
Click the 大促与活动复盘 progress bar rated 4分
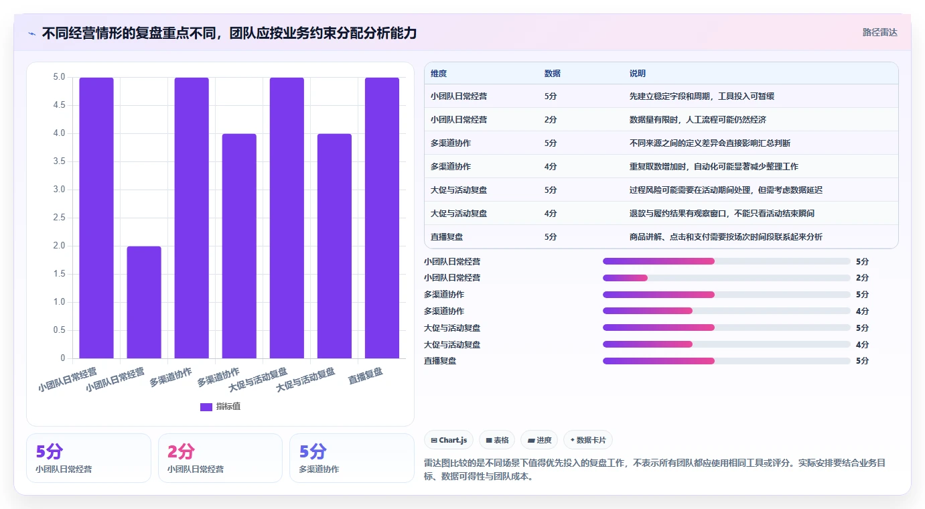coord(727,344)
